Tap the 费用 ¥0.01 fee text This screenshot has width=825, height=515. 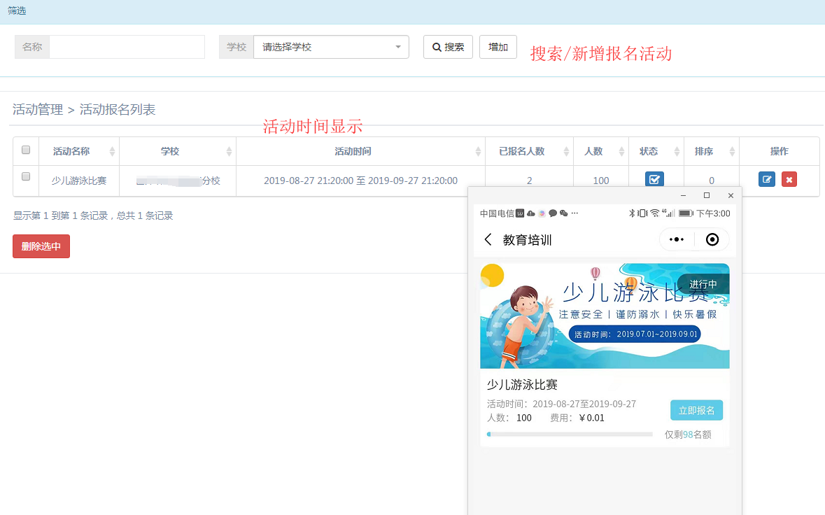[577, 418]
